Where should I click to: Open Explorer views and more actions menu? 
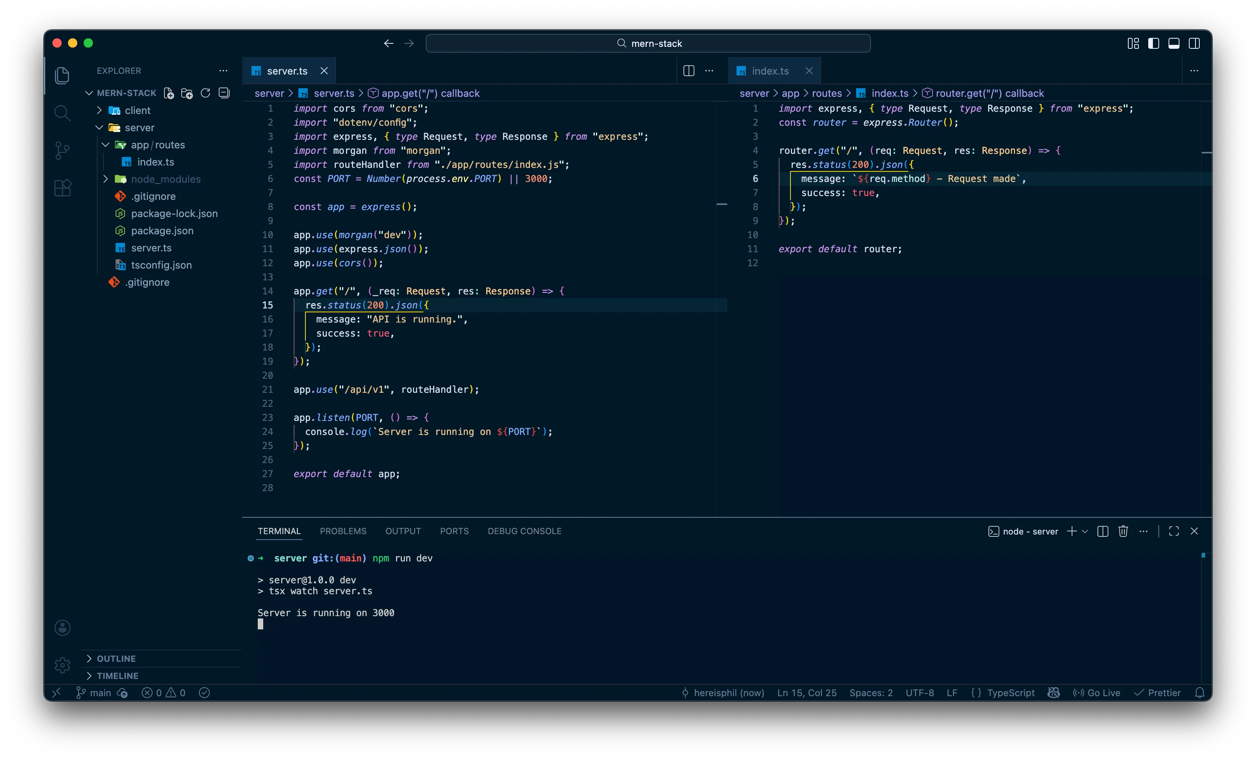(223, 71)
